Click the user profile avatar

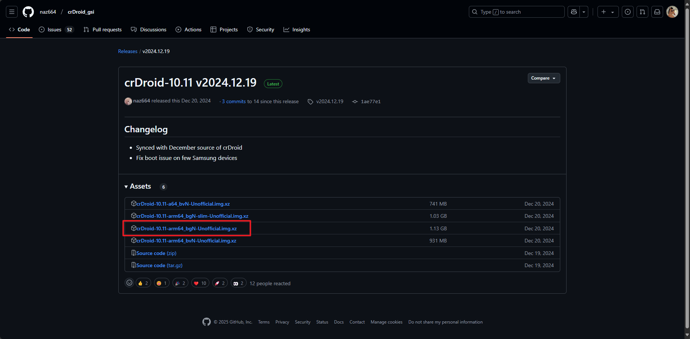click(672, 12)
